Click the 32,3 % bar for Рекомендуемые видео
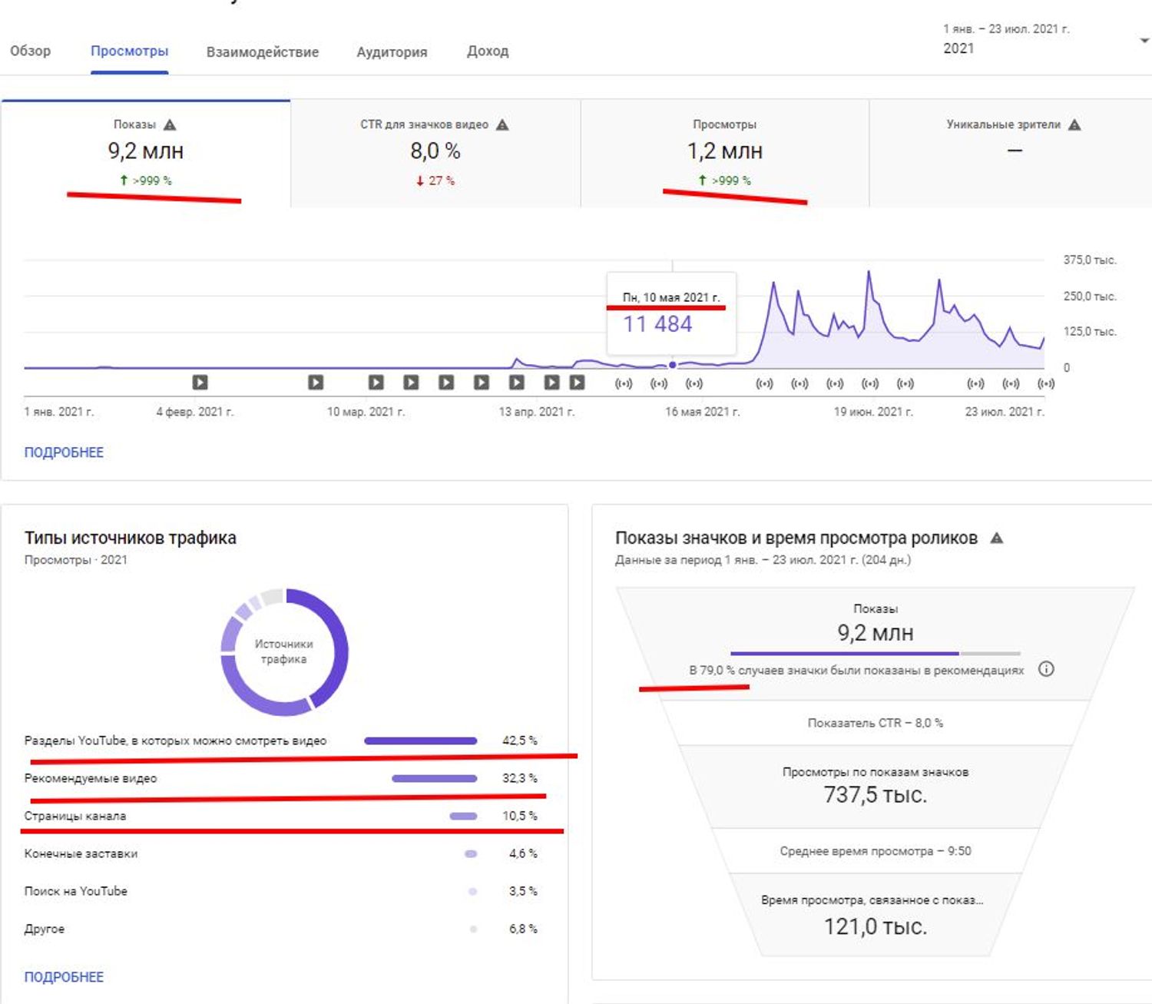 coord(435,778)
